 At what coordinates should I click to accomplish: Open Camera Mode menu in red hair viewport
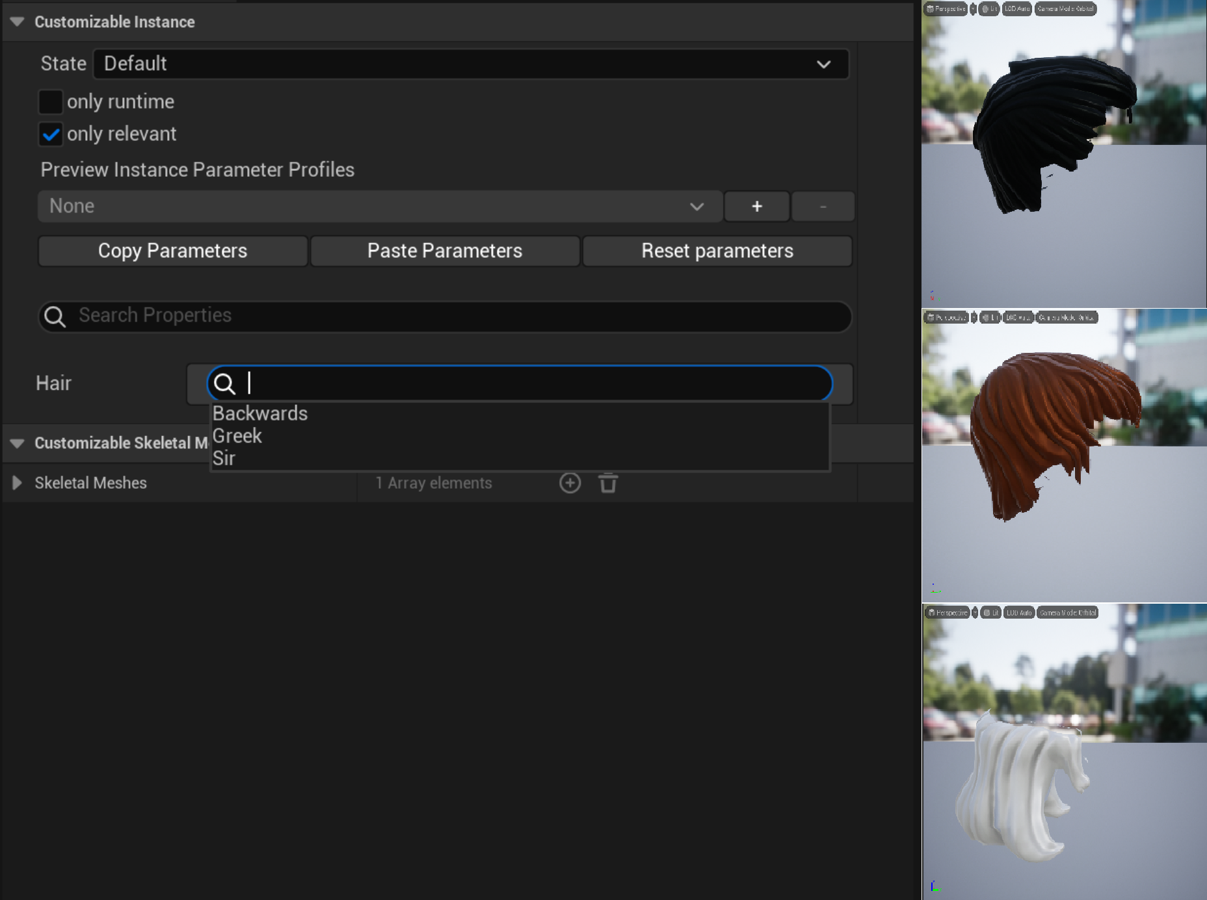click(x=1067, y=318)
